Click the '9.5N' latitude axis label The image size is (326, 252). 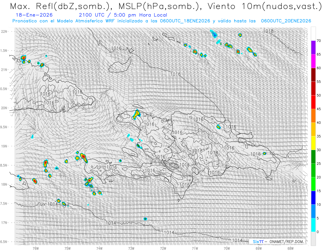coord(4,127)
